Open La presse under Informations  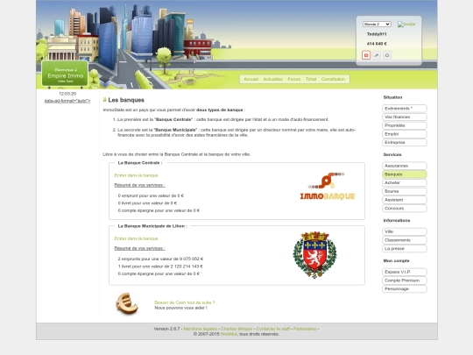pyautogui.click(x=405, y=248)
